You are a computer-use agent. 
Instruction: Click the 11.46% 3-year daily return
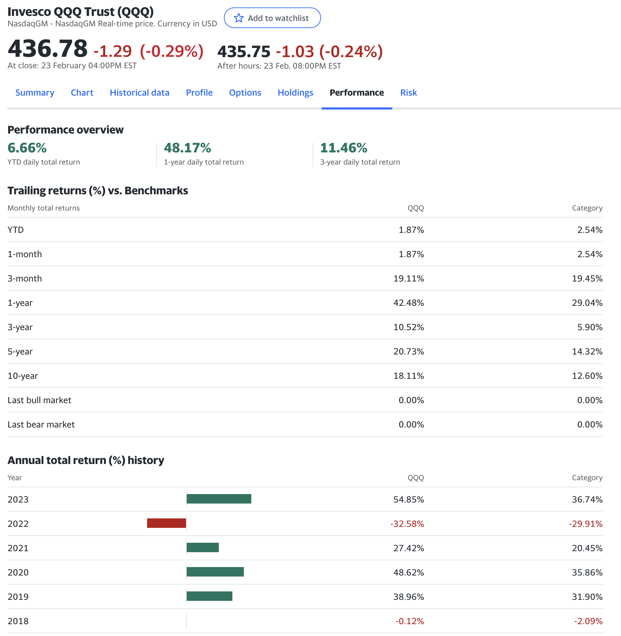tap(344, 148)
